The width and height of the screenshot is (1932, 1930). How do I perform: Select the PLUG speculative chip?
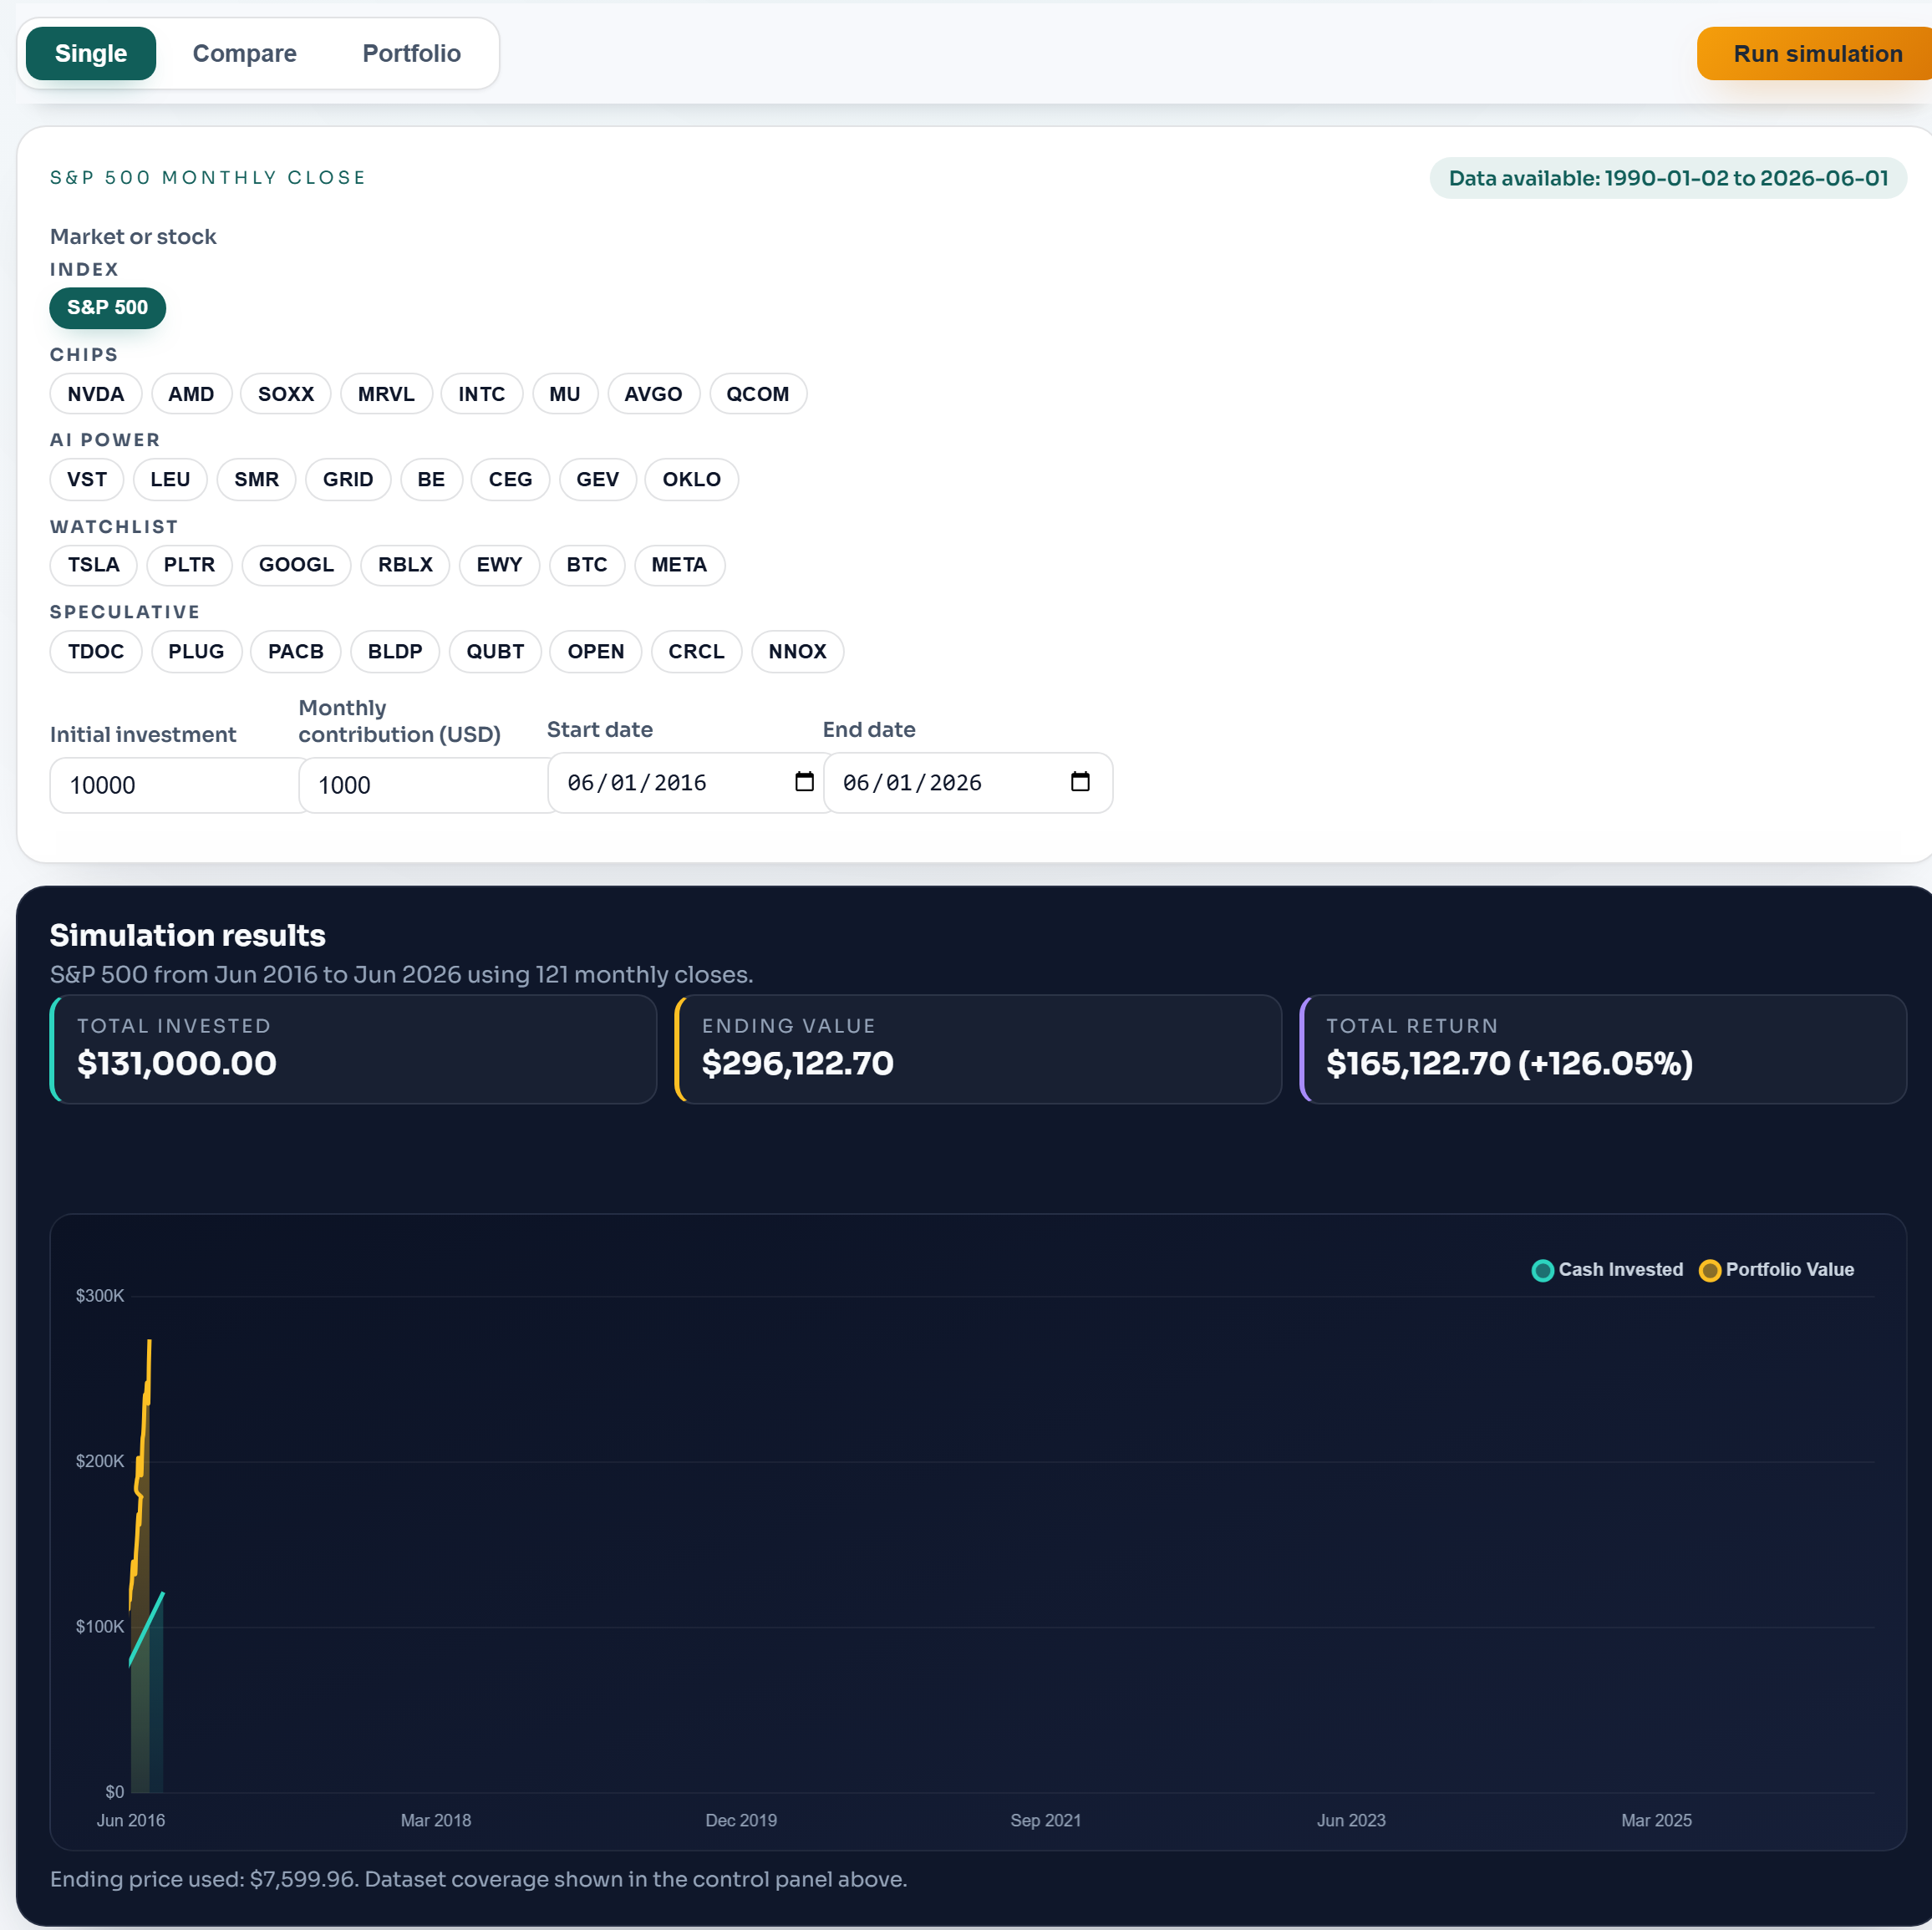[x=196, y=652]
